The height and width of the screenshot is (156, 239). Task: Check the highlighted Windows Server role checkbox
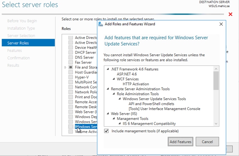pyautogui.click(x=71, y=127)
